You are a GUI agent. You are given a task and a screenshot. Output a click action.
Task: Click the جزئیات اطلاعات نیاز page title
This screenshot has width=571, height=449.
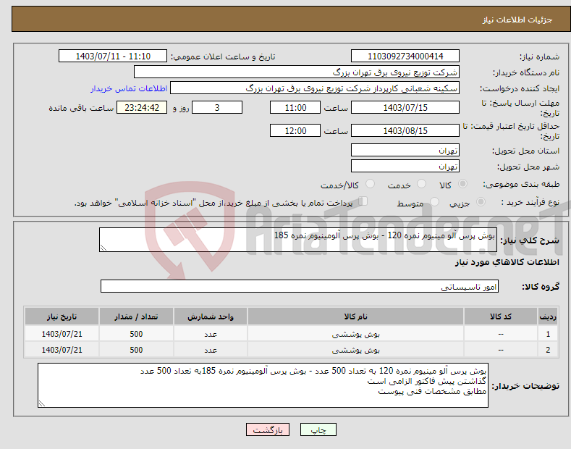[x=517, y=20]
